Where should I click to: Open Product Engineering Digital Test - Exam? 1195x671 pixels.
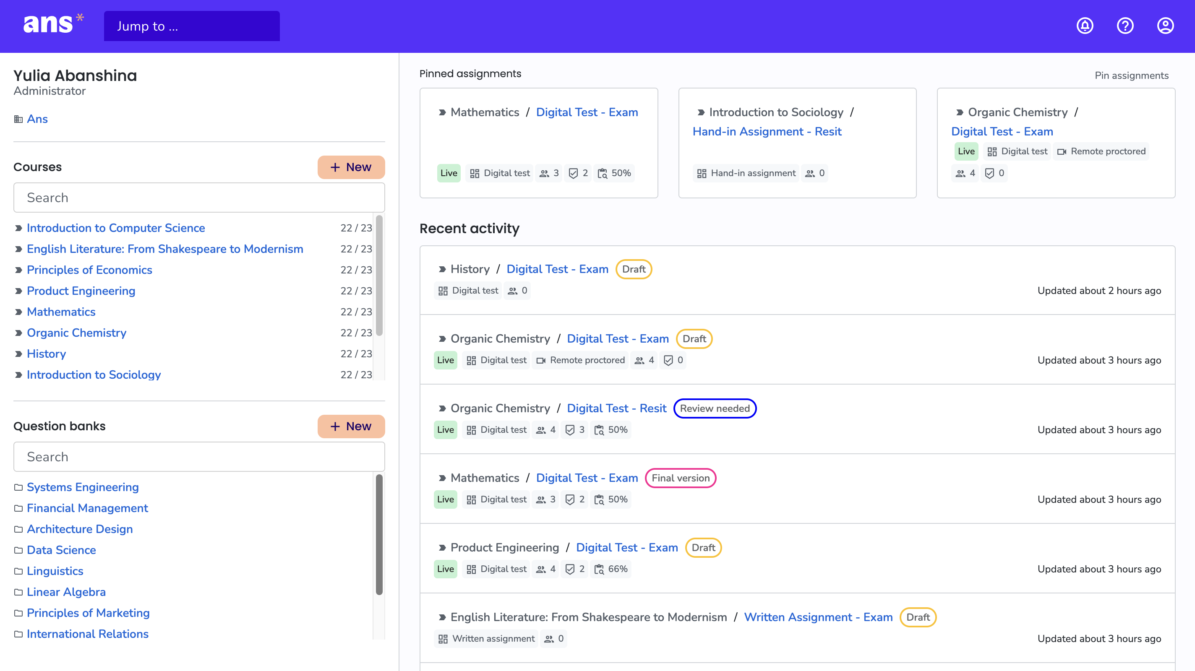click(x=627, y=548)
